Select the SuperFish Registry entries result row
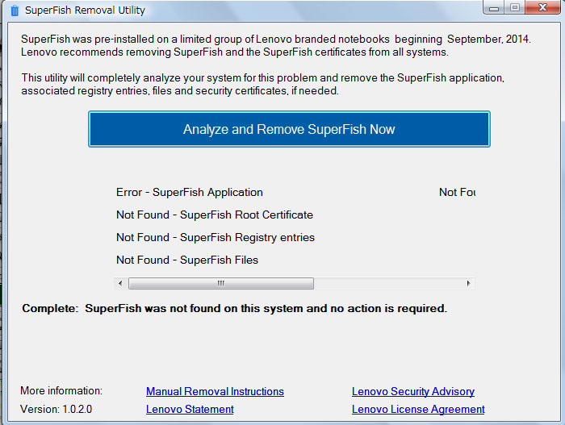565x425 pixels. (216, 238)
